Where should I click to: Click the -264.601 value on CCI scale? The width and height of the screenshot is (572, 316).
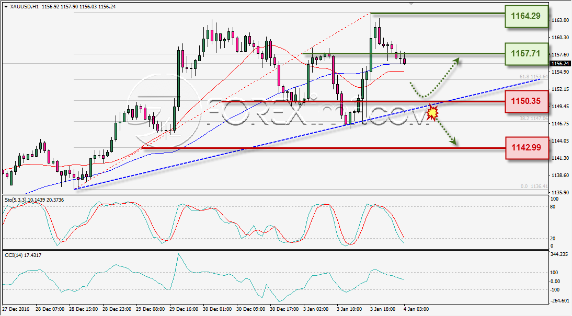[559, 301]
